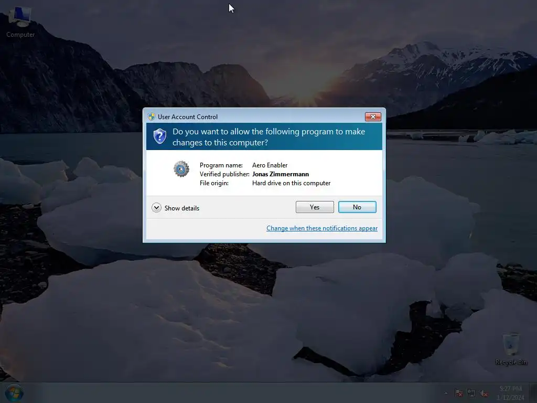
Task: Click the Jonas Zimmermann publisher name
Action: point(280,174)
